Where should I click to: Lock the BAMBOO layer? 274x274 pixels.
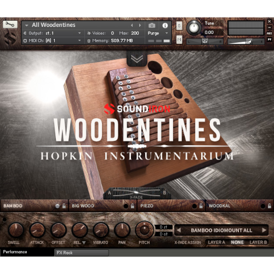point(64,206)
